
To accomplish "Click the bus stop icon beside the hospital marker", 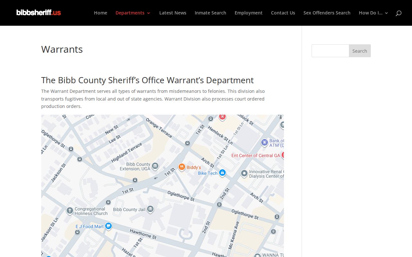I will click(211, 119).
